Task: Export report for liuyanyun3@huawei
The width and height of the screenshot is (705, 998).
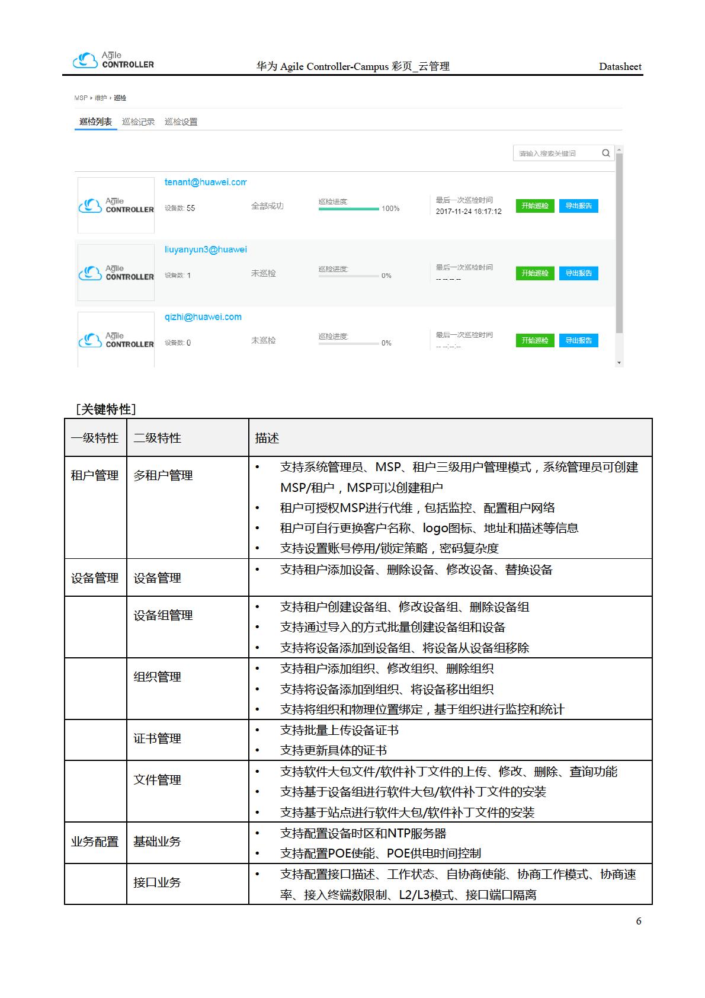Action: [x=578, y=273]
